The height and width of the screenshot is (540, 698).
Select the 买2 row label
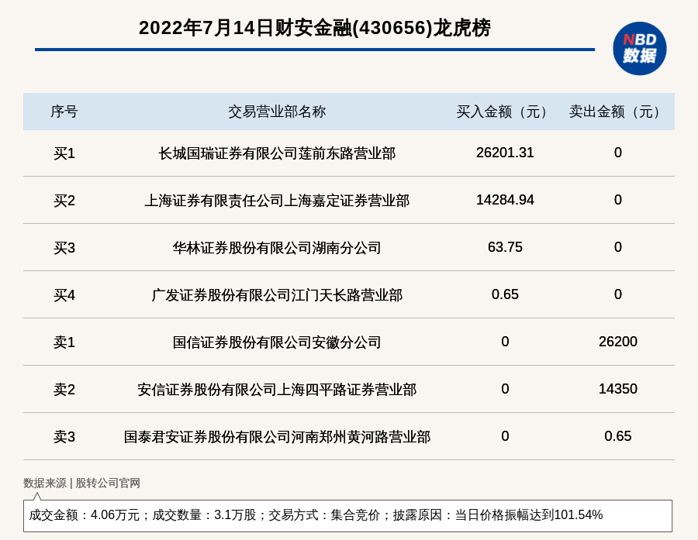click(64, 201)
